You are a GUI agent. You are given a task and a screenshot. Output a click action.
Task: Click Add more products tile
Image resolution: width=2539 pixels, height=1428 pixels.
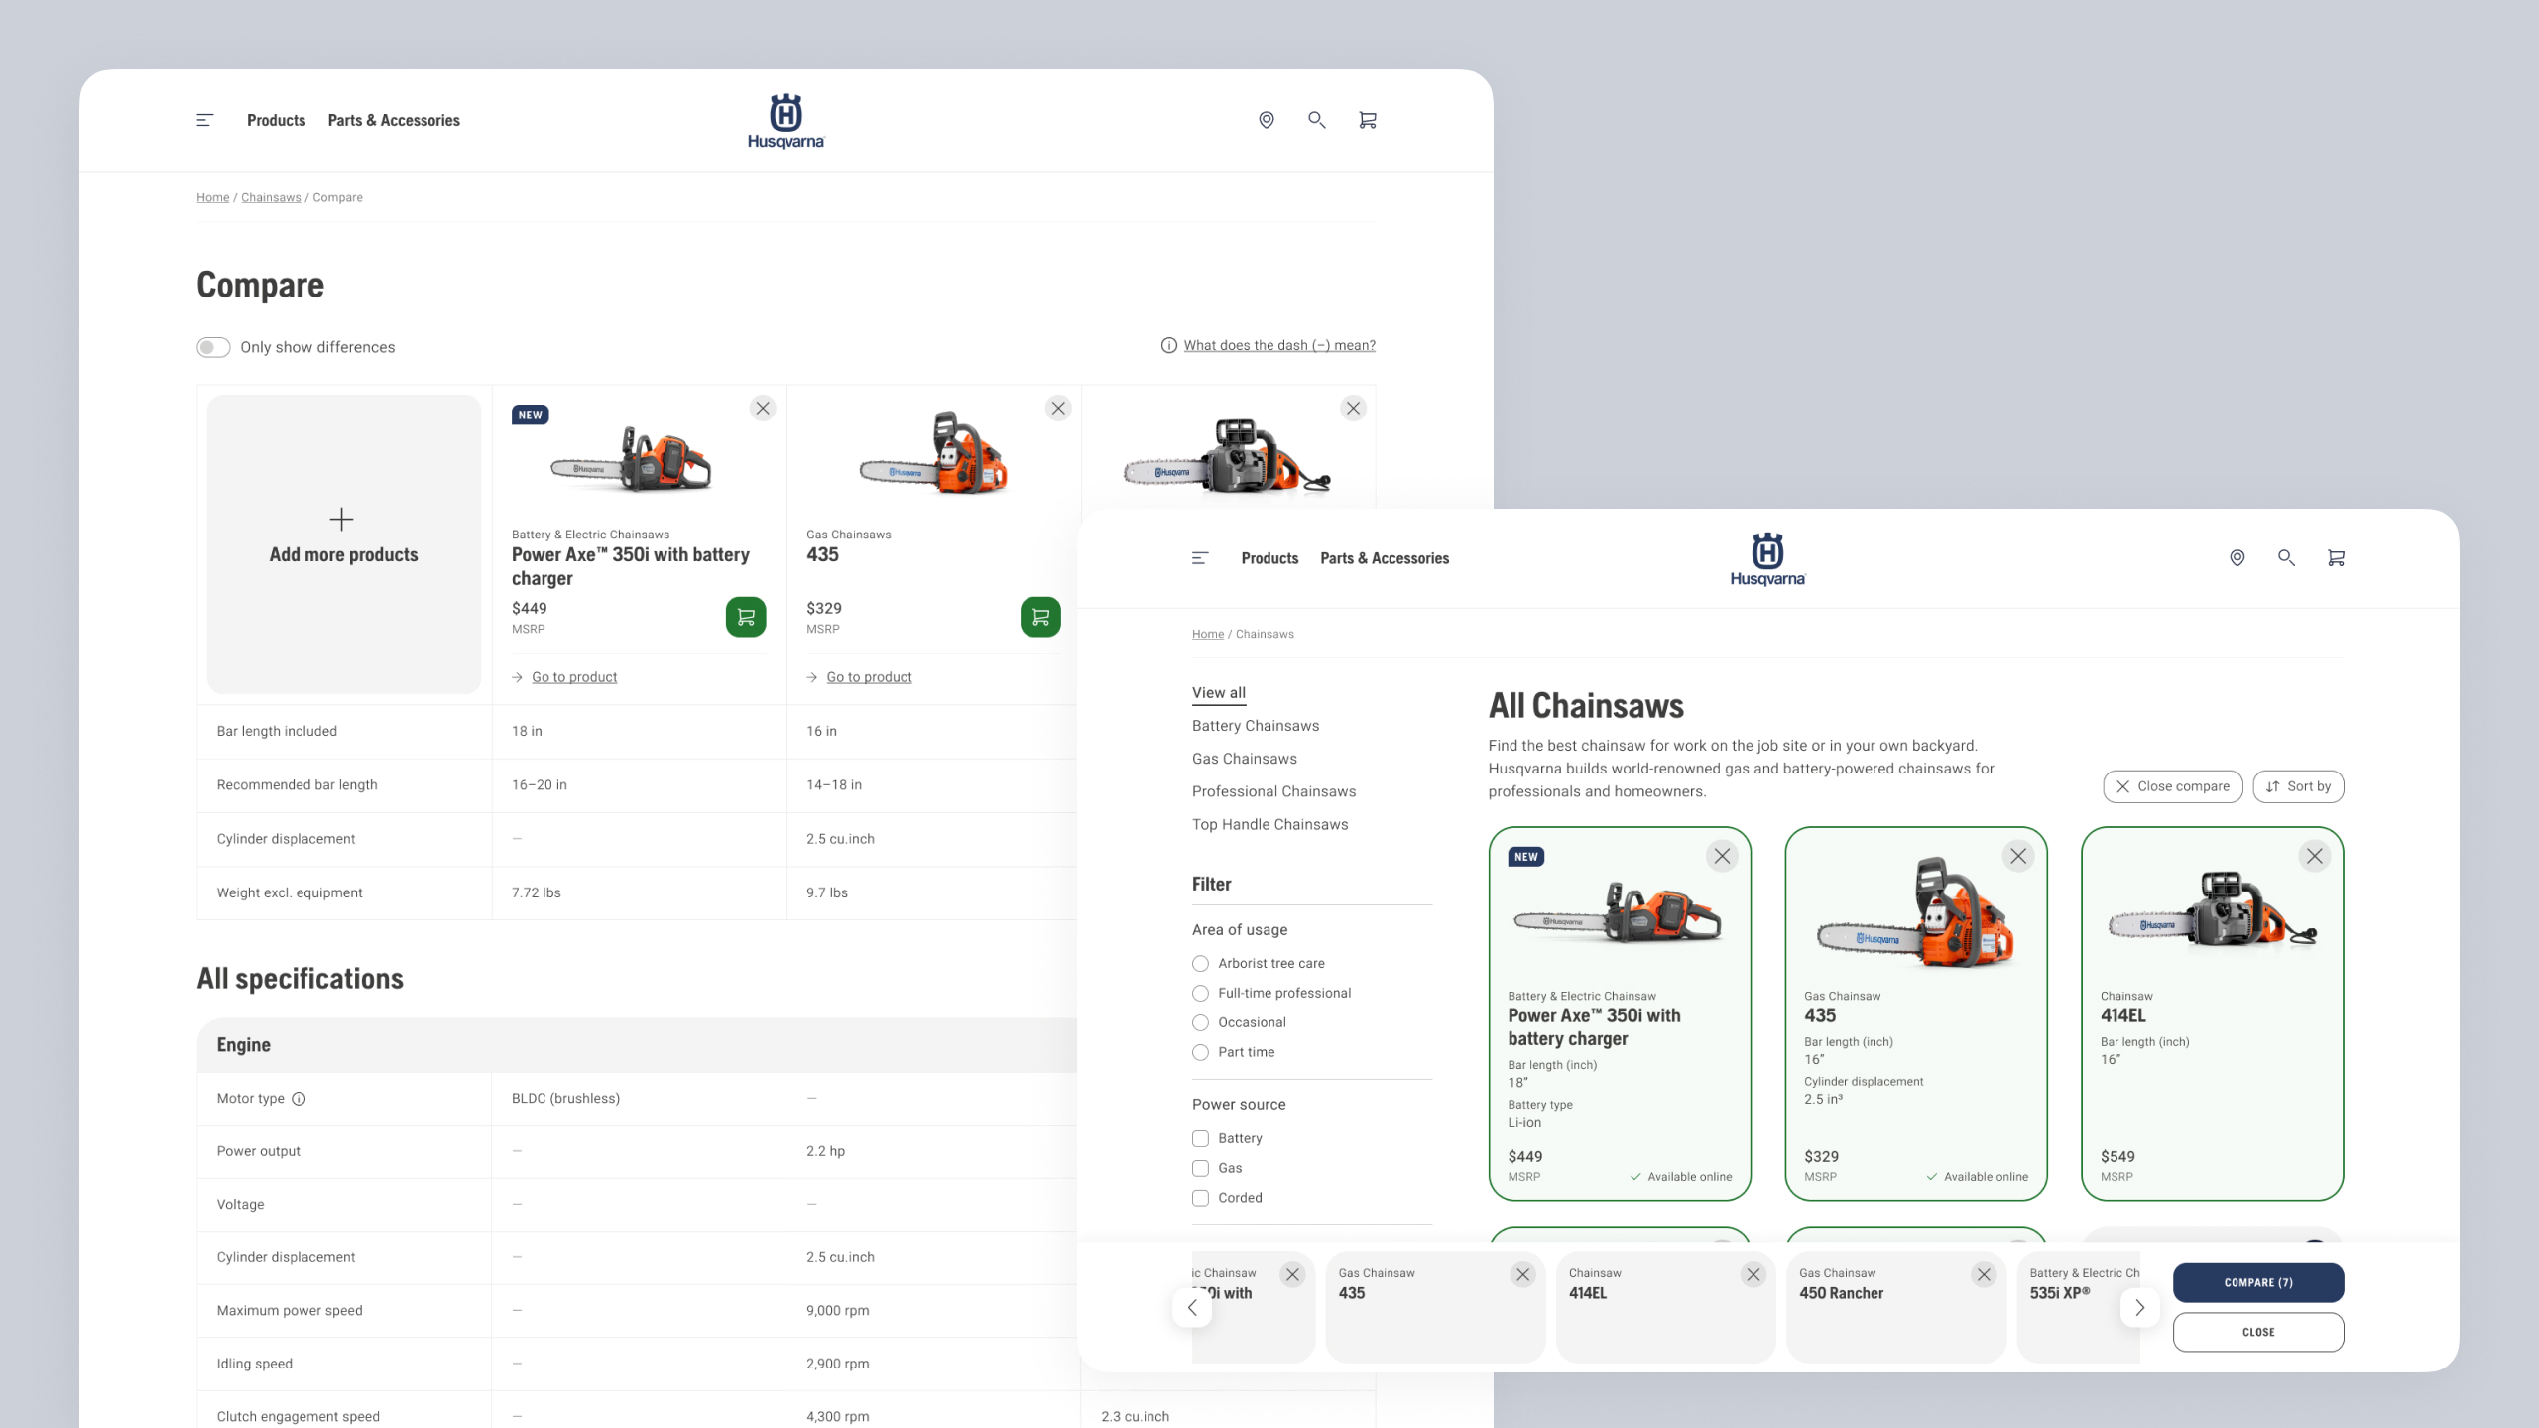[343, 544]
